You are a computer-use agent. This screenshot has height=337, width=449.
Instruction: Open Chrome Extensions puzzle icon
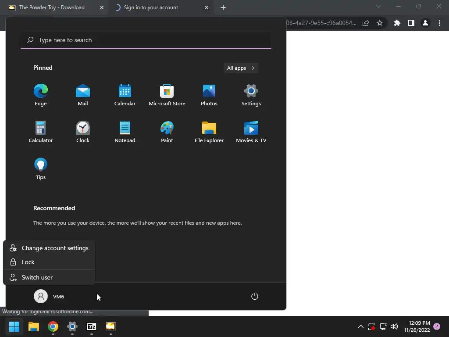pyautogui.click(x=397, y=23)
